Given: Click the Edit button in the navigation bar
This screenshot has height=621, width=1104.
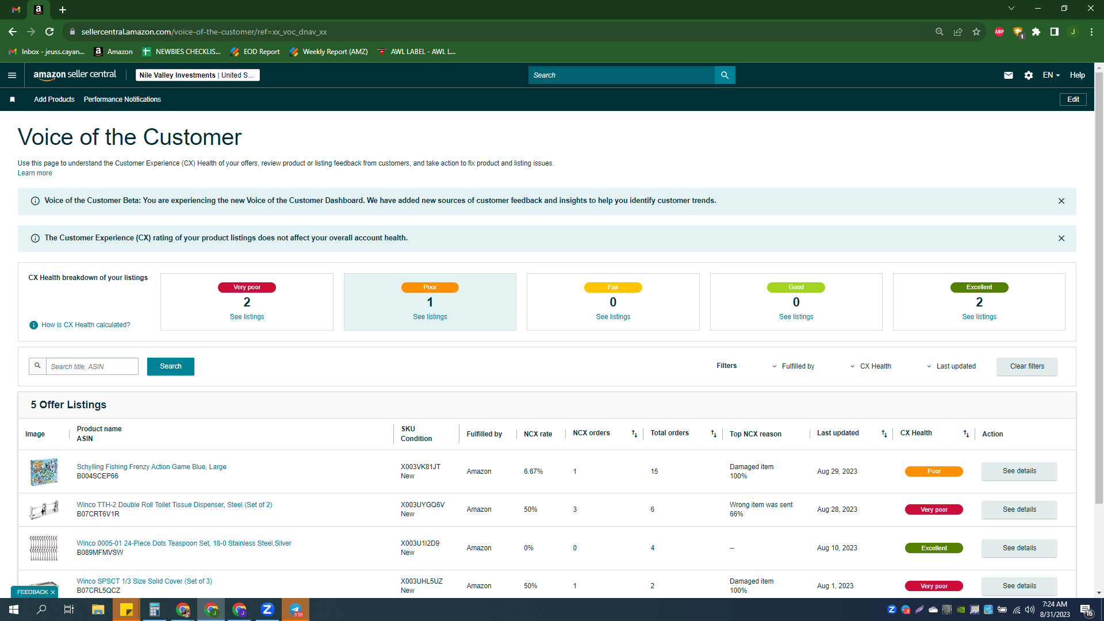Looking at the screenshot, I should (1073, 99).
